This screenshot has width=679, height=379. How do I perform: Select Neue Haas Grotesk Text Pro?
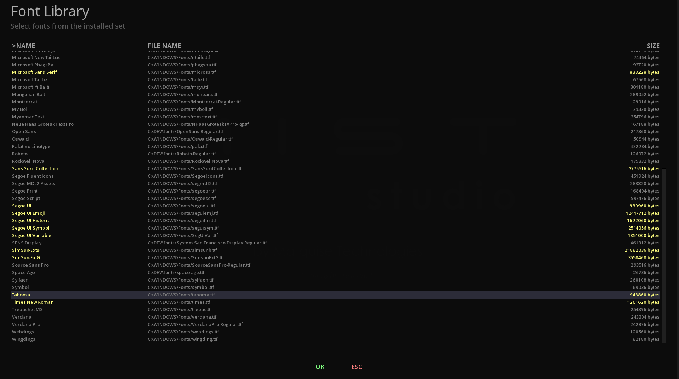(x=336, y=124)
